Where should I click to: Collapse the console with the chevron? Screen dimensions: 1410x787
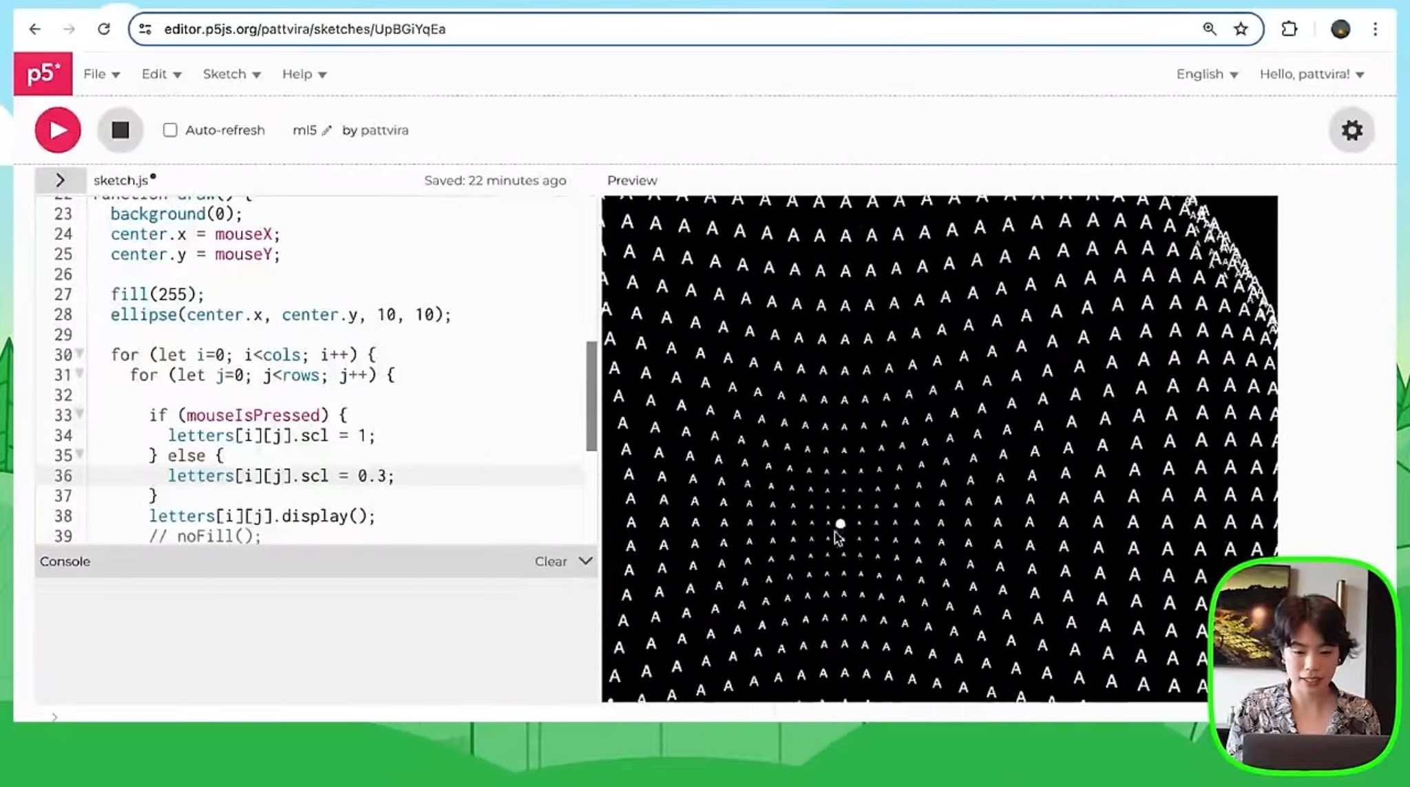586,561
